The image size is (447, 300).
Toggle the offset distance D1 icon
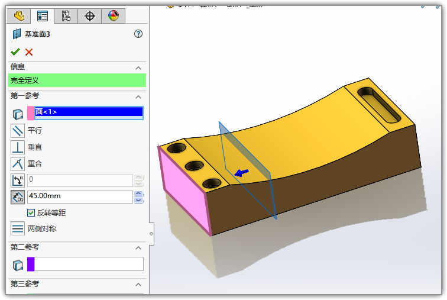pos(18,197)
